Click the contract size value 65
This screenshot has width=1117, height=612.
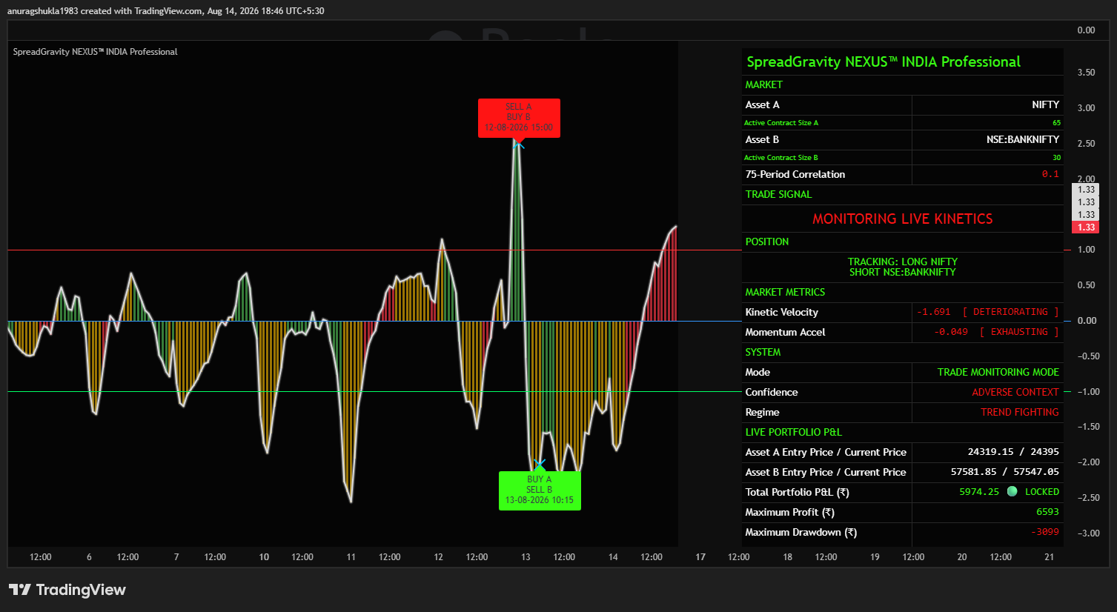click(1056, 123)
